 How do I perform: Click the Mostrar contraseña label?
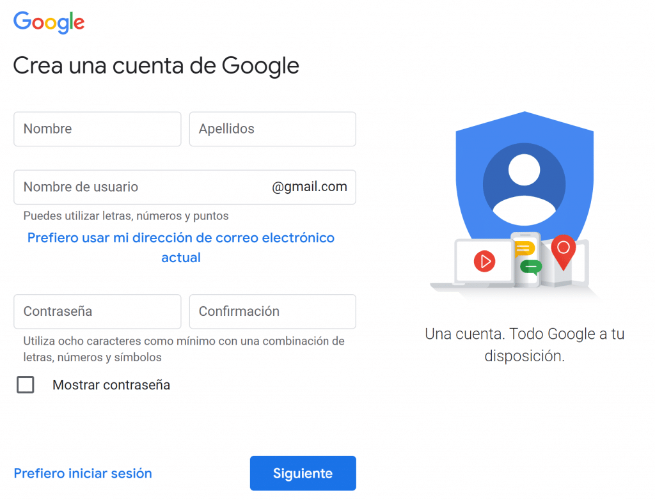tap(111, 385)
